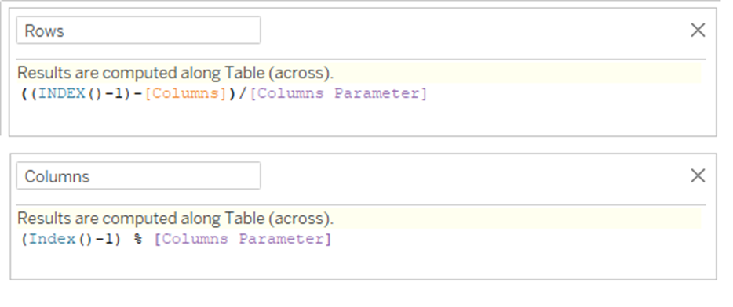Select Index function in Columns formula

(53, 240)
